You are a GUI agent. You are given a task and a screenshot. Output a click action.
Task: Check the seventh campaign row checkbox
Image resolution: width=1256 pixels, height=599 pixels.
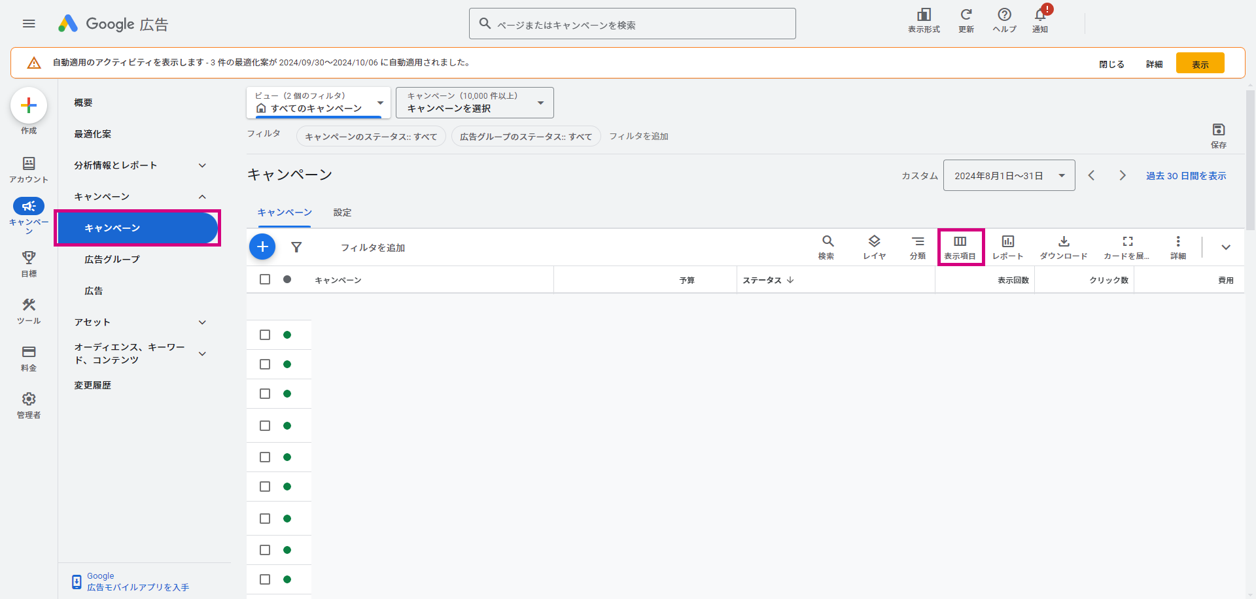point(265,519)
